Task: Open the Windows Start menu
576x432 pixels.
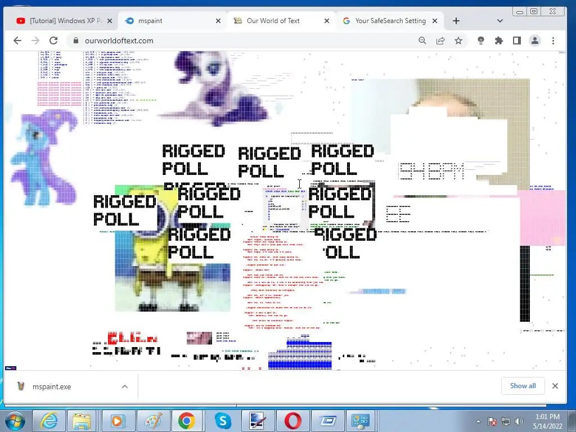Action: point(15,421)
